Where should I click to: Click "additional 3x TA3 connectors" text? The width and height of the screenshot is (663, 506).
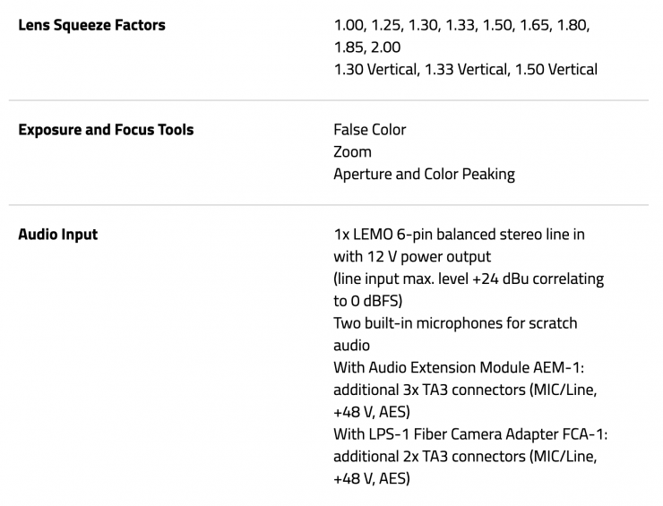tap(465, 389)
